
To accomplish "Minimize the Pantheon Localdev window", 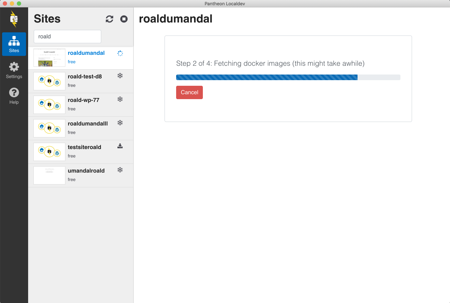I will 12,4.
